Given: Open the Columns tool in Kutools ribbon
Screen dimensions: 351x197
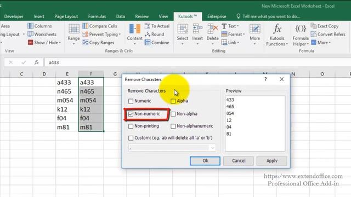Looking at the screenshot, I should coord(39,26).
